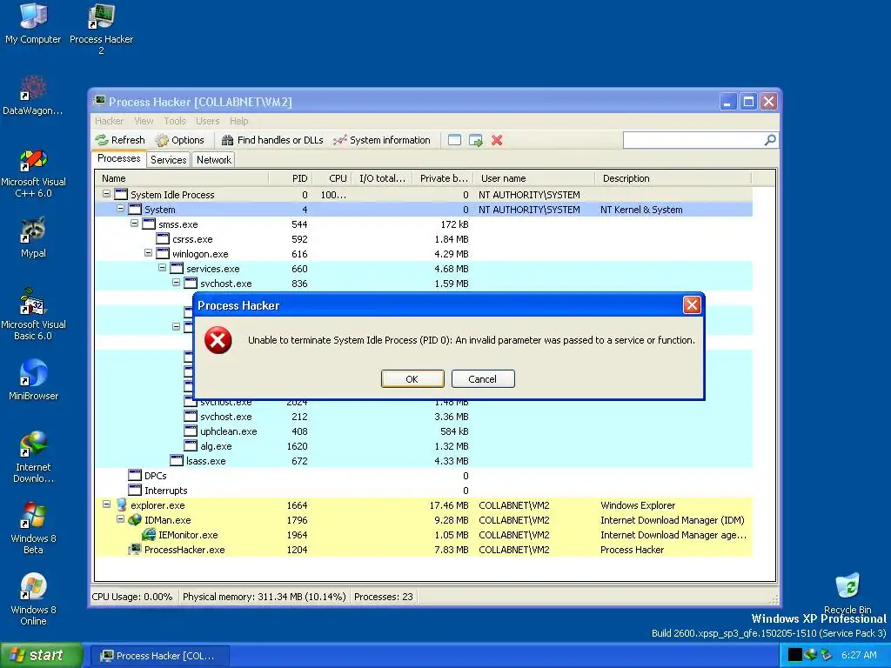Open the Hacker menu
Viewport: 891px width, 668px height.
[109, 121]
